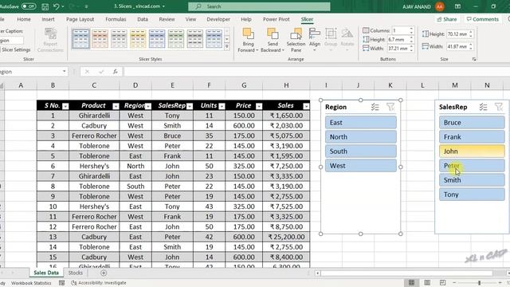Viewport: 510px width, 287px height.
Task: Open the Power Pivot tab
Action: [x=277, y=19]
